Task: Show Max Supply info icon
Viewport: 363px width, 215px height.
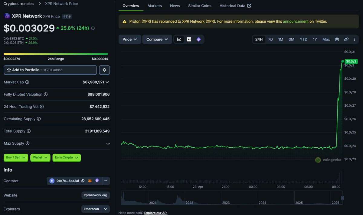Action: 28,143
